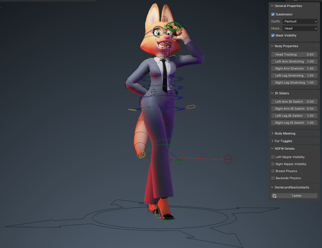Screen dimensions: 322x248
Task: Click the Left Arm IK Switch slider
Action: point(294,102)
